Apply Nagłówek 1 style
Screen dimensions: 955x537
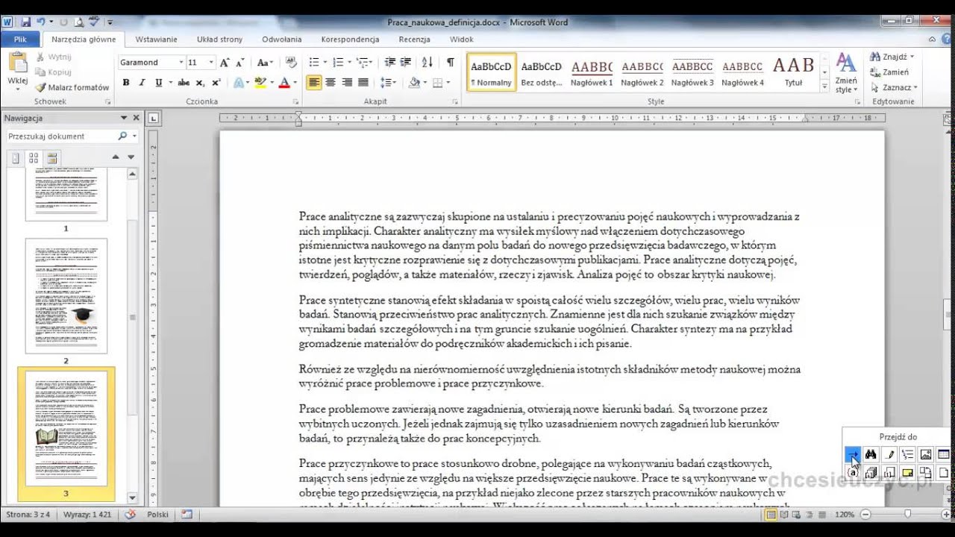point(592,72)
